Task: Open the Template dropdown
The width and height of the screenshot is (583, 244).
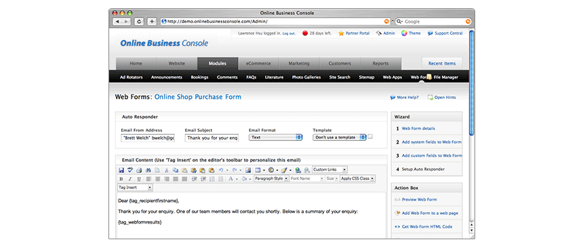Action: [x=340, y=137]
